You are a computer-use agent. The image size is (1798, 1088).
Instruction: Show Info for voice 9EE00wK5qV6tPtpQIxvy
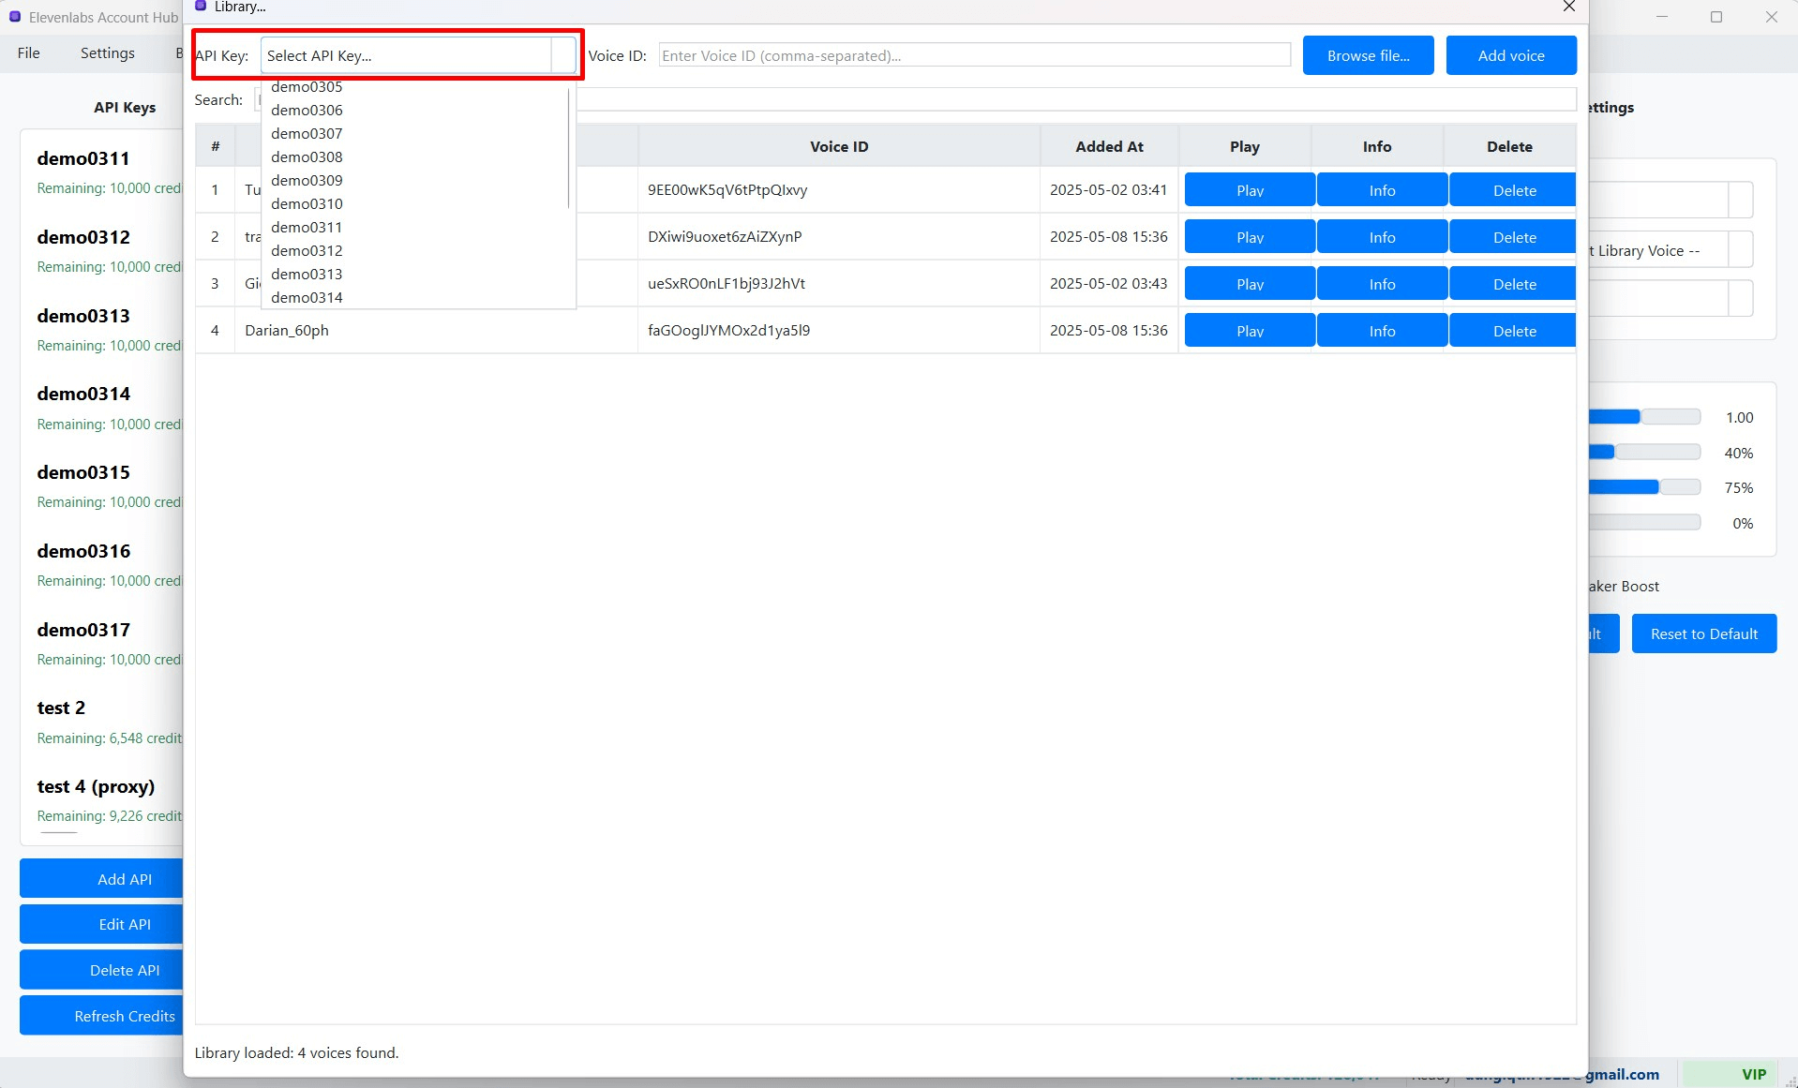coord(1382,190)
